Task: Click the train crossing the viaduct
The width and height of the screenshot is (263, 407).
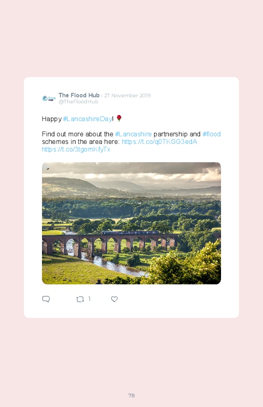Action: (x=129, y=233)
